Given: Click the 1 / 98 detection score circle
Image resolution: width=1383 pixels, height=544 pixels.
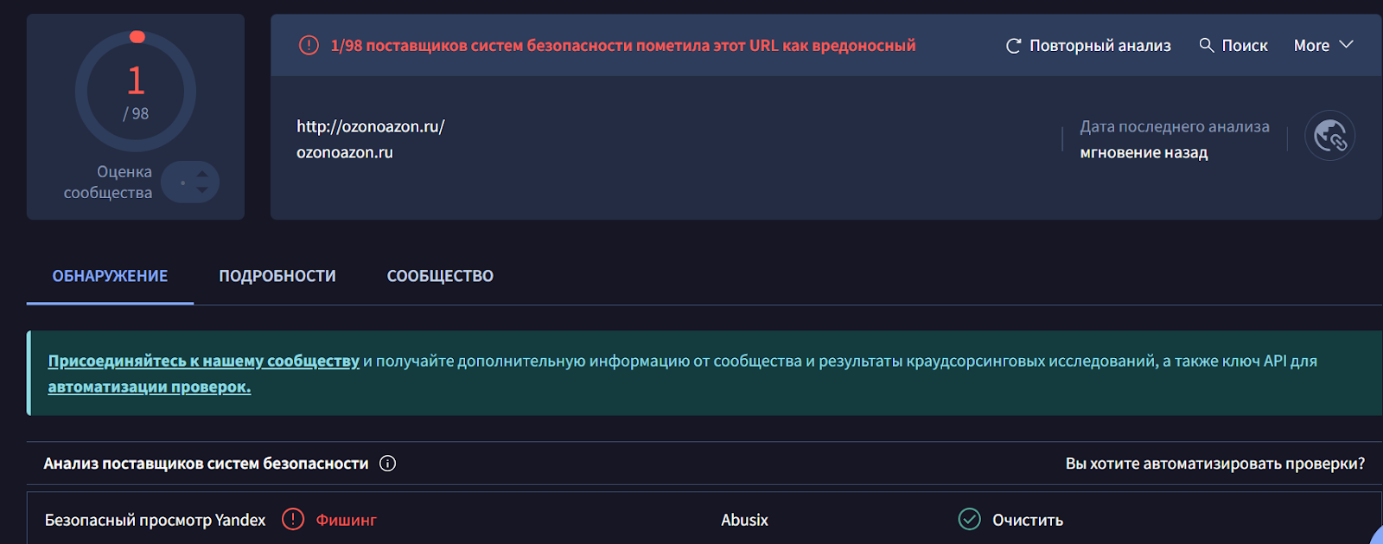Looking at the screenshot, I should pyautogui.click(x=136, y=92).
